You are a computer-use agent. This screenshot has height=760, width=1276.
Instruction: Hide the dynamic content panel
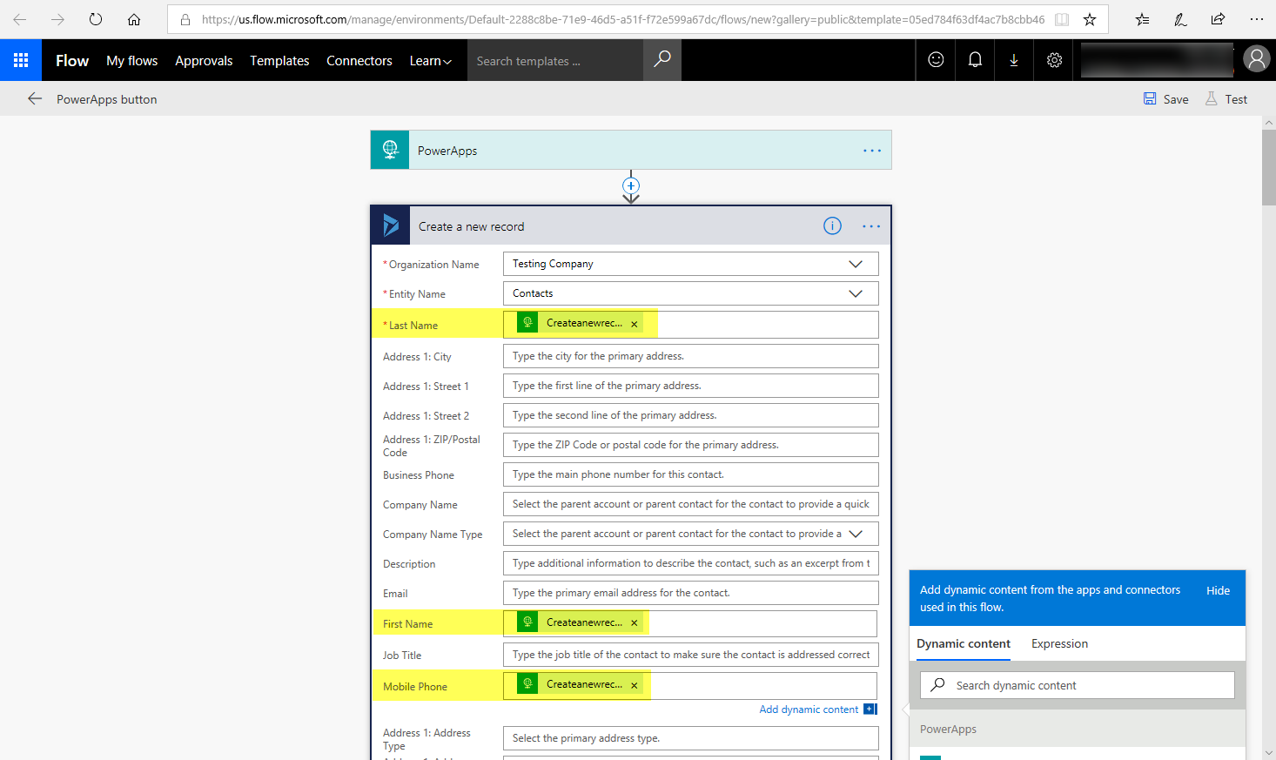[1218, 590]
